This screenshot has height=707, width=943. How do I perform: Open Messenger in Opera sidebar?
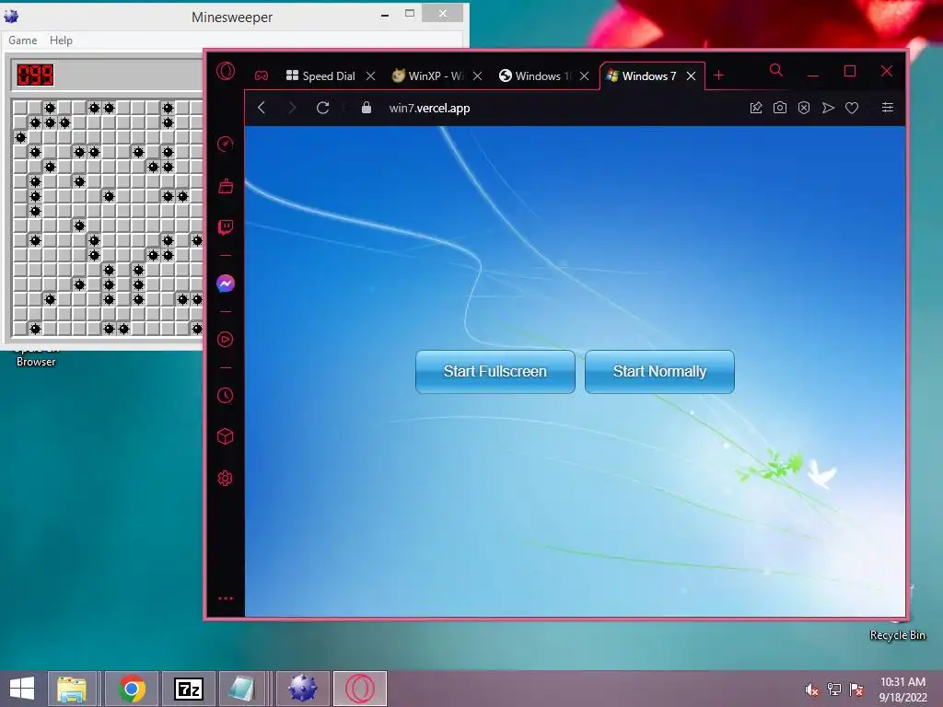tap(226, 284)
